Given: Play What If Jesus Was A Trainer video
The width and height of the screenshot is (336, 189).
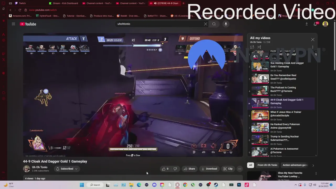Looking at the screenshot, I should [281, 116].
